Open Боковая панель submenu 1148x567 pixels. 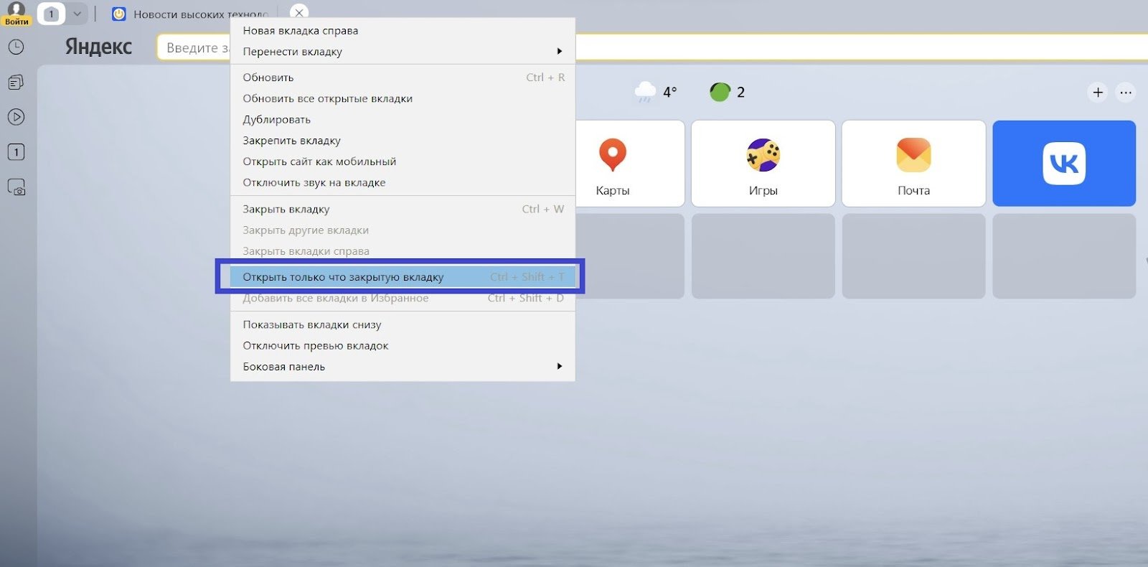403,366
